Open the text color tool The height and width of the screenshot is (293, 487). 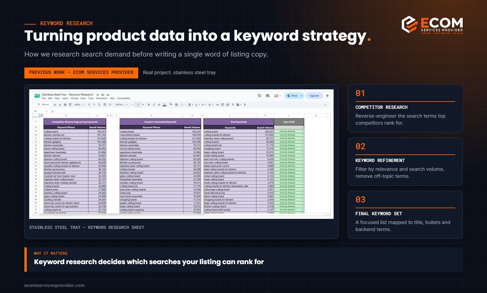(x=164, y=105)
